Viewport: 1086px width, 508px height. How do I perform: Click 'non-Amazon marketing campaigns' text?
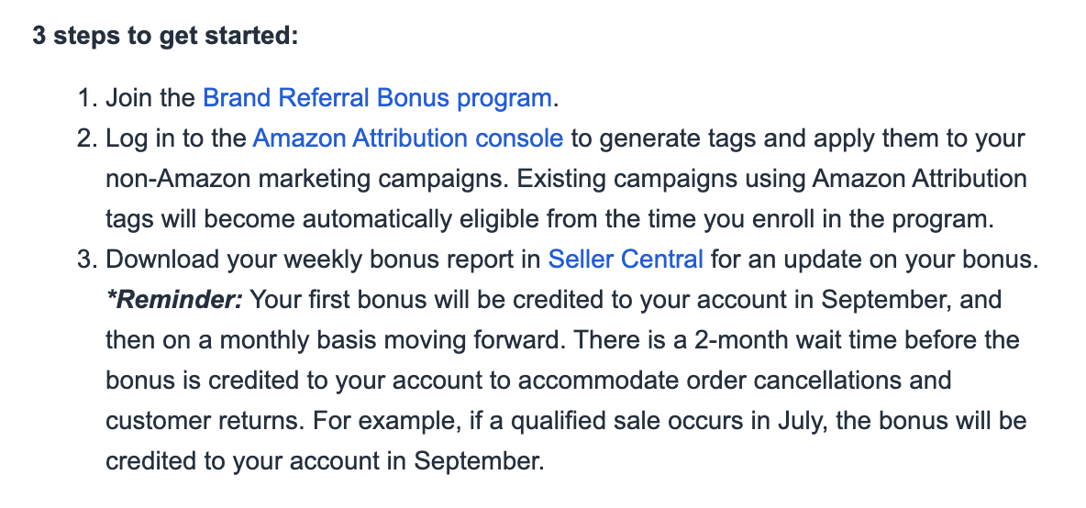click(307, 179)
